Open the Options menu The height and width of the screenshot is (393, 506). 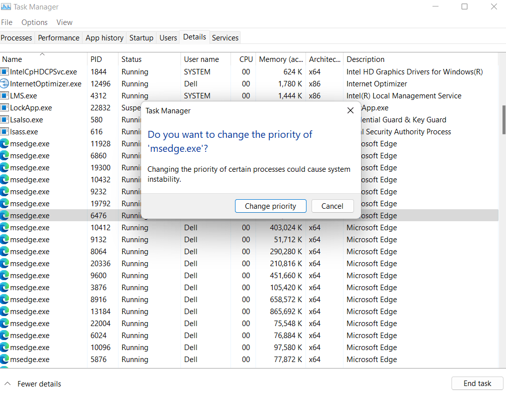34,22
